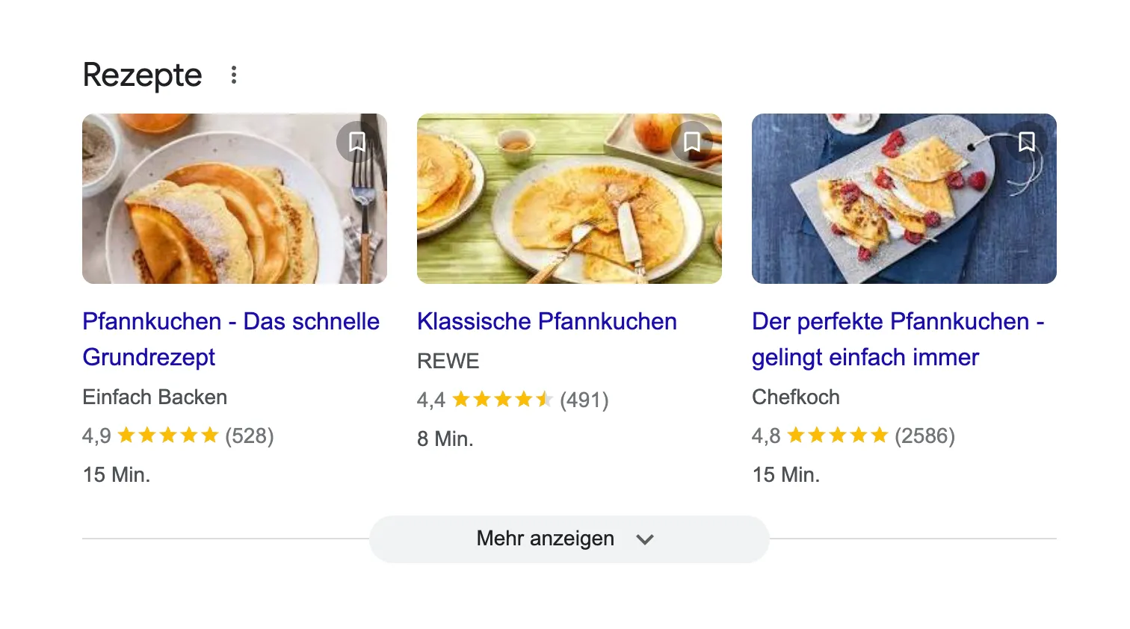Open the middle pancake recipe thumbnail

[x=569, y=199]
